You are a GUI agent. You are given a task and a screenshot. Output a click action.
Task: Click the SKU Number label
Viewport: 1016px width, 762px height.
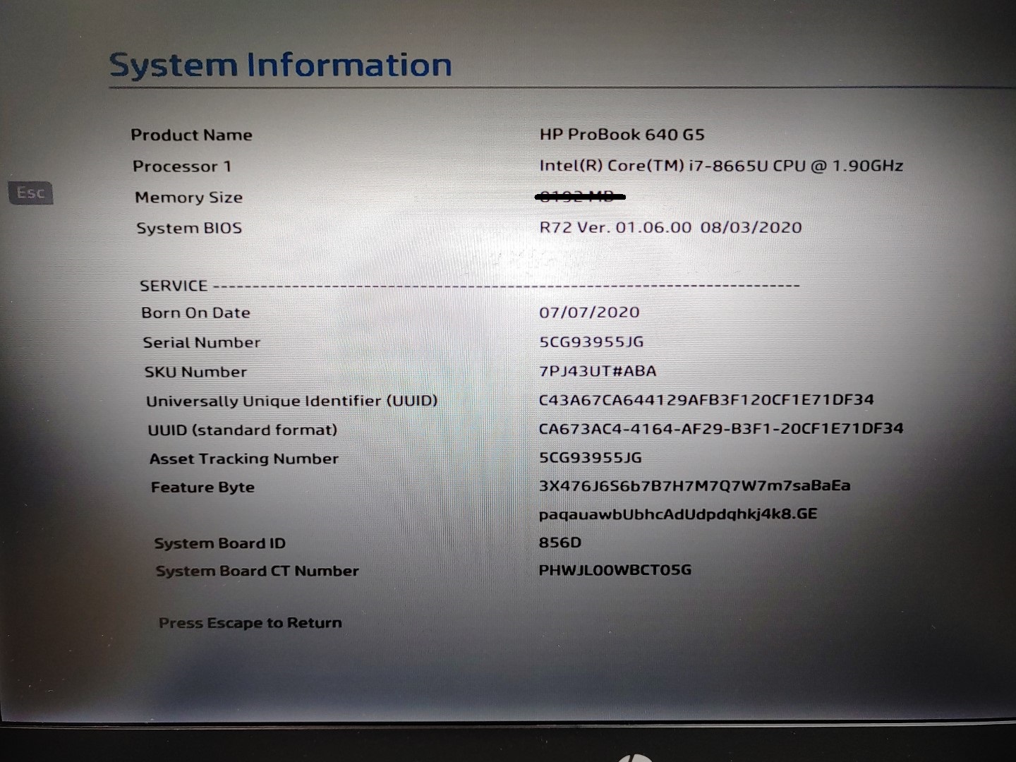pyautogui.click(x=195, y=372)
